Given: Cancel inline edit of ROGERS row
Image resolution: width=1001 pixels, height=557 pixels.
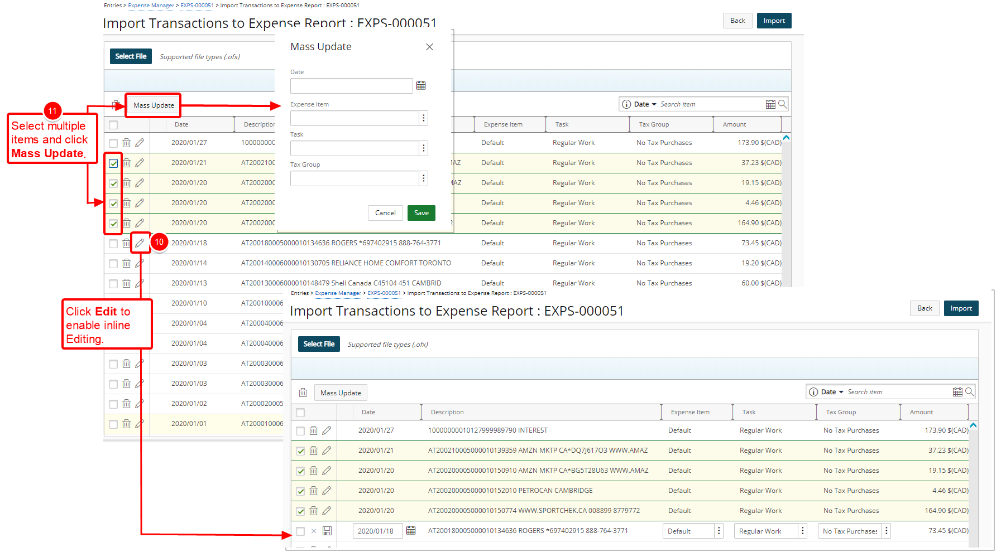Looking at the screenshot, I should [x=314, y=531].
